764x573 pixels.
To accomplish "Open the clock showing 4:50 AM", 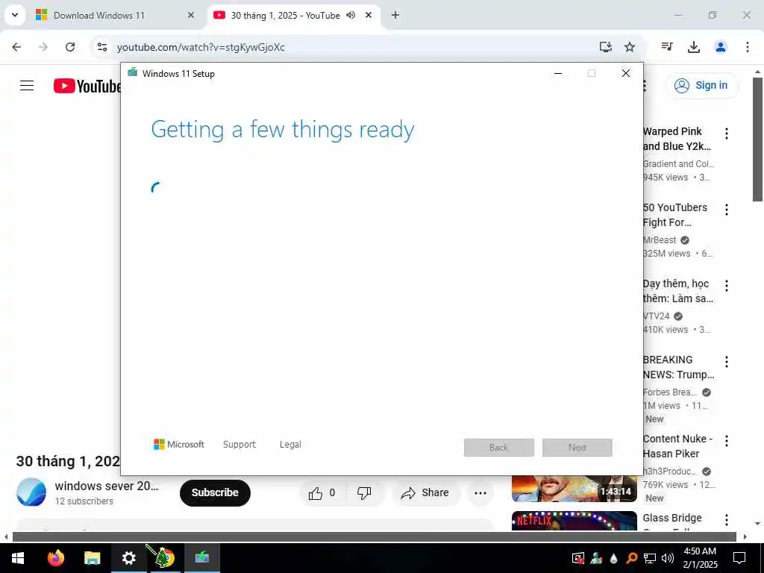I will pyautogui.click(x=700, y=558).
